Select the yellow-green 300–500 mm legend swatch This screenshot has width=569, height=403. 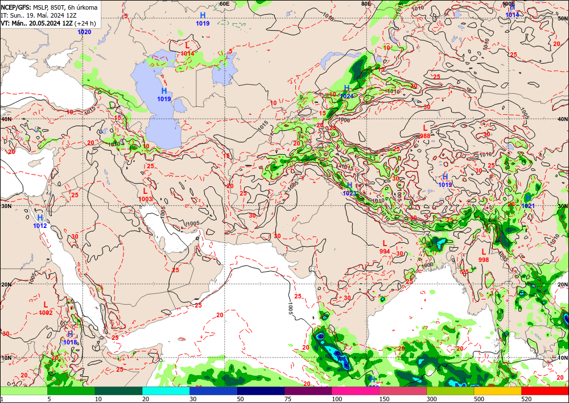point(450,391)
